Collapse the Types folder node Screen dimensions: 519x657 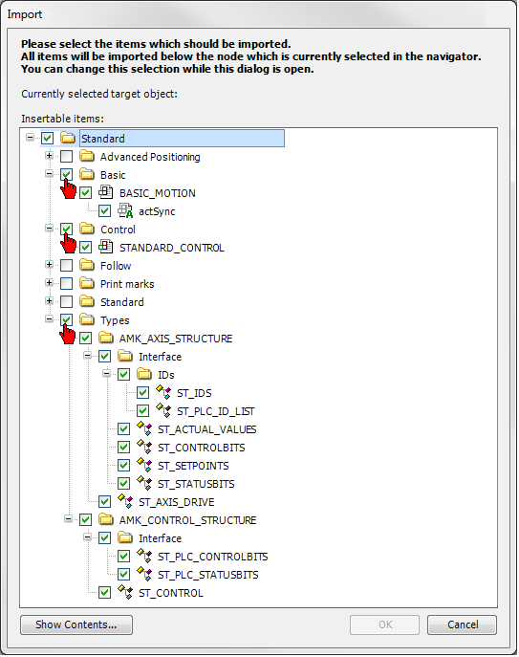pos(49,319)
